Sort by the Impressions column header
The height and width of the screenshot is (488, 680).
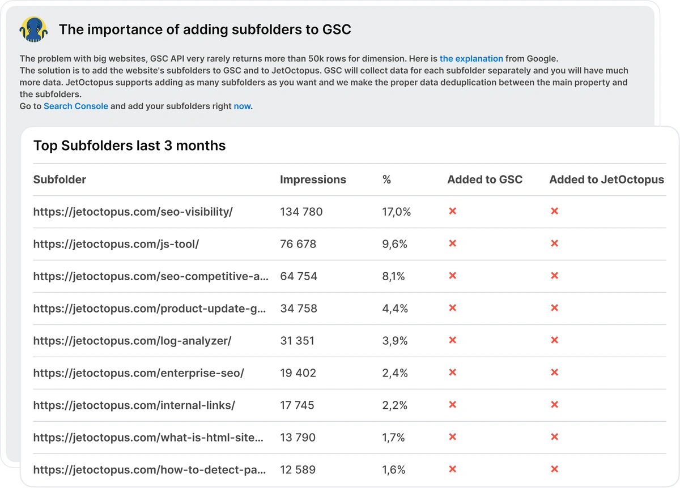[x=313, y=179]
